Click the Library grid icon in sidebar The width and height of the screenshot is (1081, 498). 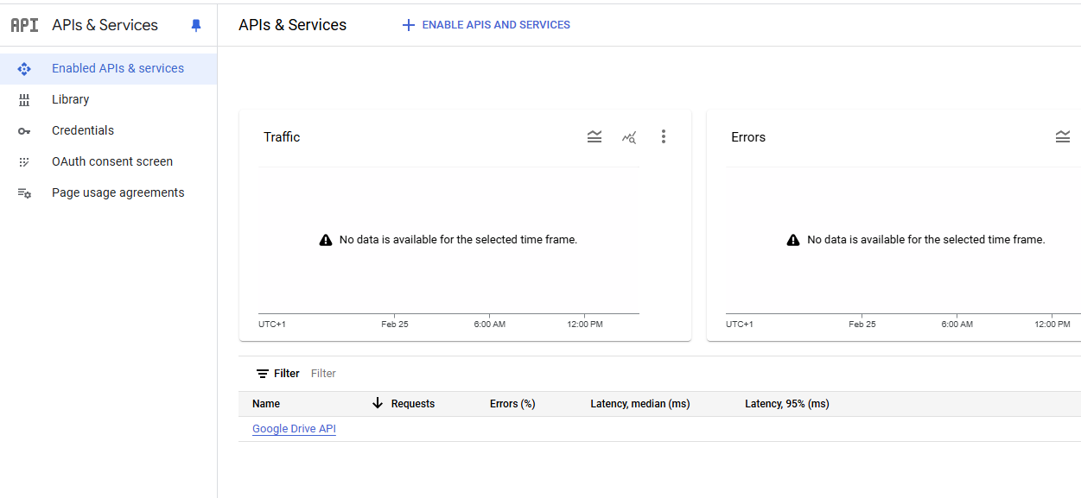tap(25, 99)
